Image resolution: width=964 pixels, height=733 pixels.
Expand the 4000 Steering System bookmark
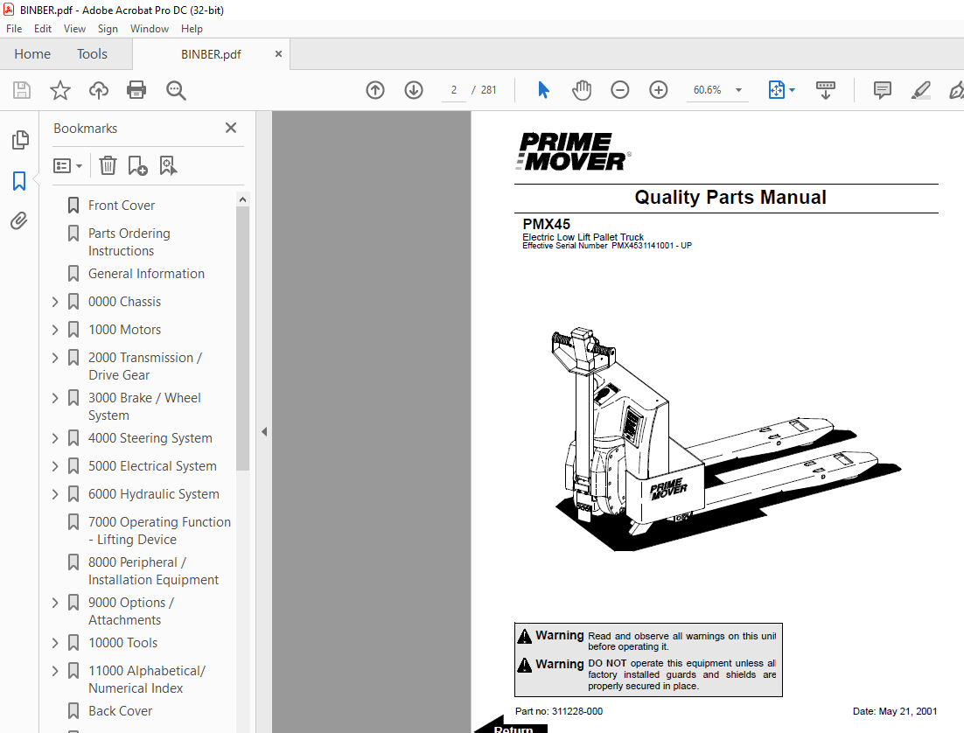pos(55,438)
